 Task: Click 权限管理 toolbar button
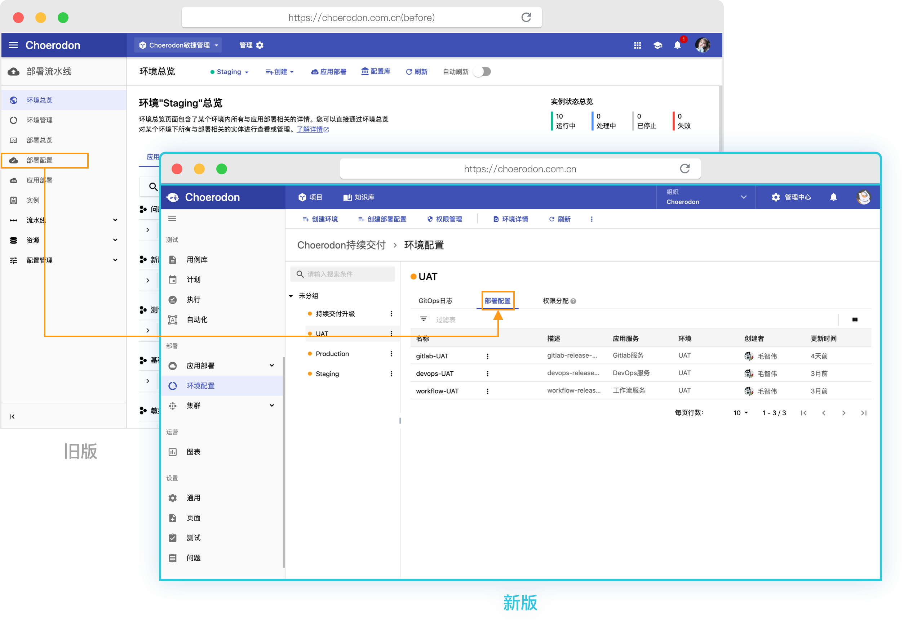[445, 219]
